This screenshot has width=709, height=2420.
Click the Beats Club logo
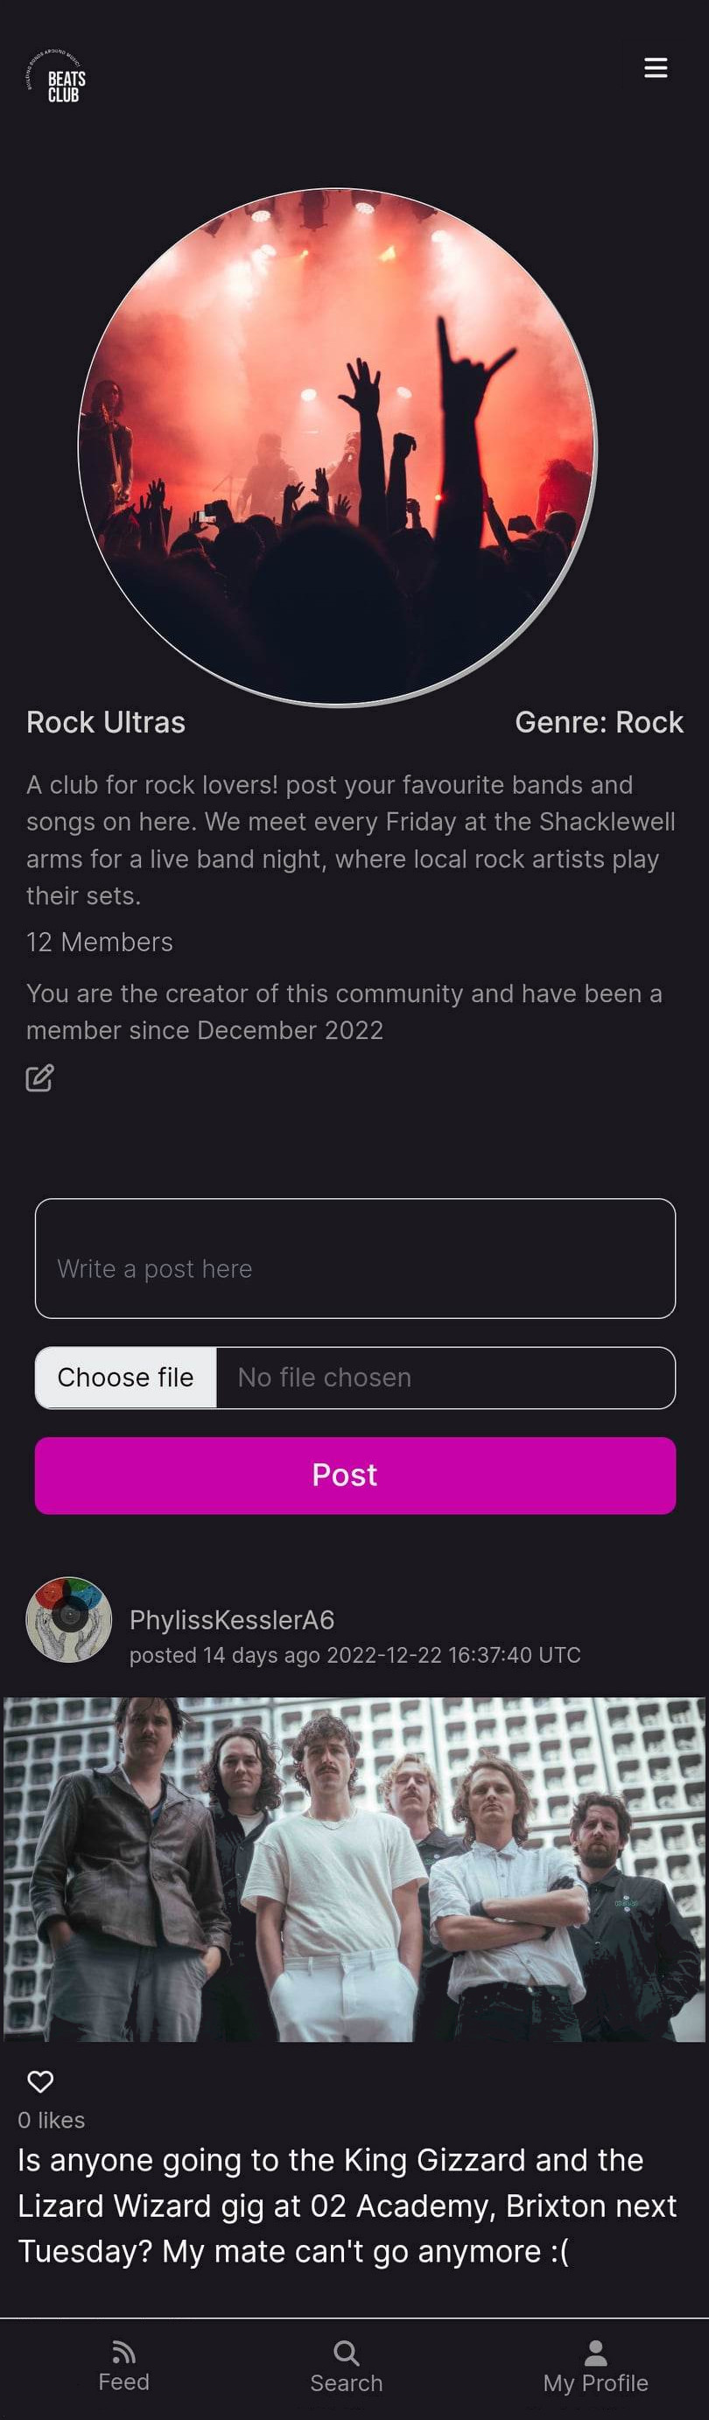pos(56,77)
